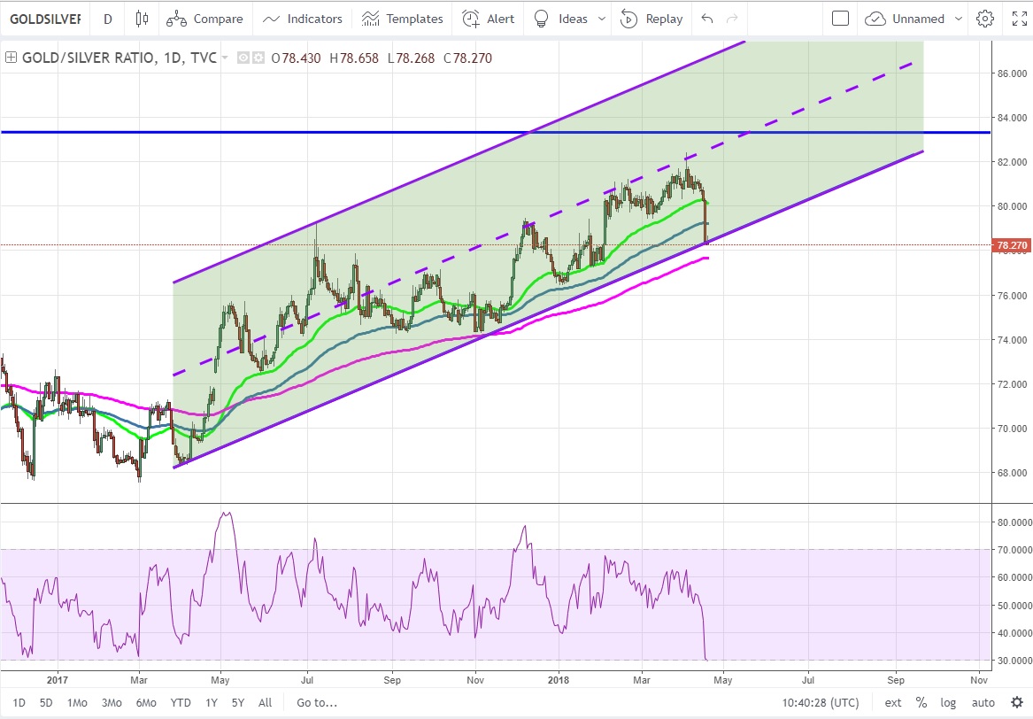This screenshot has width=1033, height=719.
Task: Show All available data range
Action: tap(265, 702)
